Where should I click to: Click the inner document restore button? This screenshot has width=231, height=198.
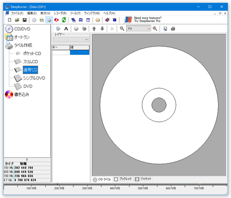point(220,14)
